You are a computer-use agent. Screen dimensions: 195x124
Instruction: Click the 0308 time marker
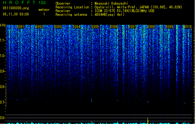coord(151,27)
